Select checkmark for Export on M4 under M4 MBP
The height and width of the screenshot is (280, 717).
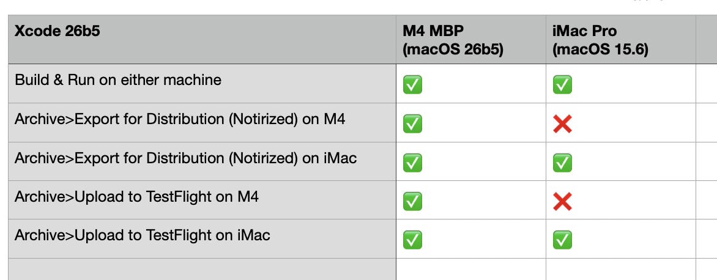[412, 123]
